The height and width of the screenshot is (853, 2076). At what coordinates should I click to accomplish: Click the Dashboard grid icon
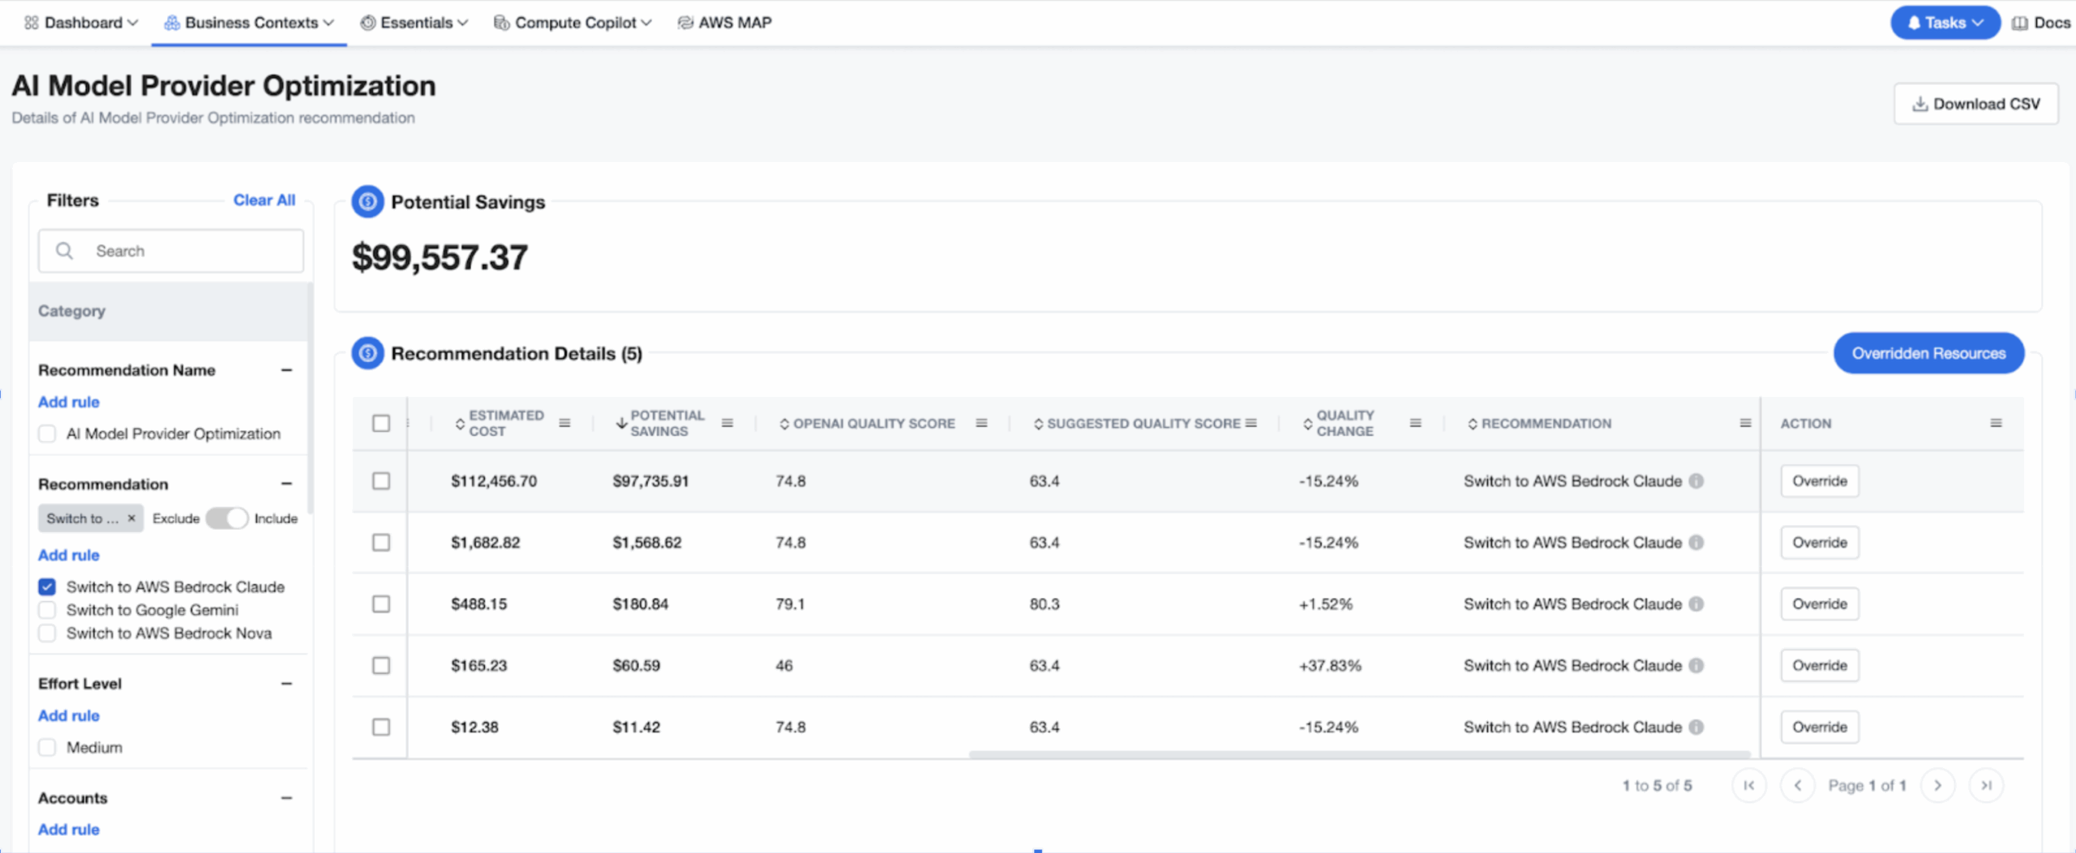coord(32,23)
